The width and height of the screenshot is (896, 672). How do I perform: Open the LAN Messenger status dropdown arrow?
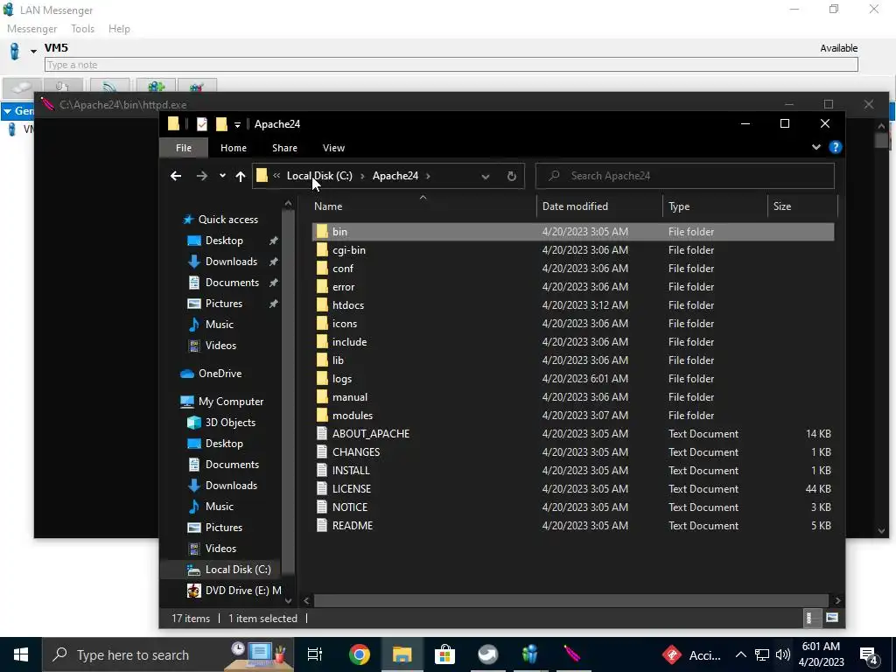coord(34,52)
